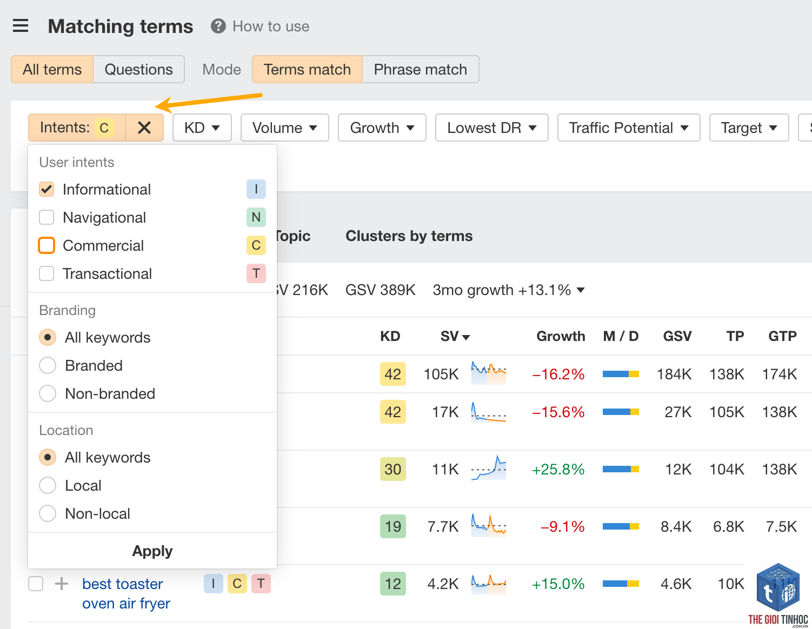The width and height of the screenshot is (812, 629).
Task: Select the Branded radio option
Action: point(48,365)
